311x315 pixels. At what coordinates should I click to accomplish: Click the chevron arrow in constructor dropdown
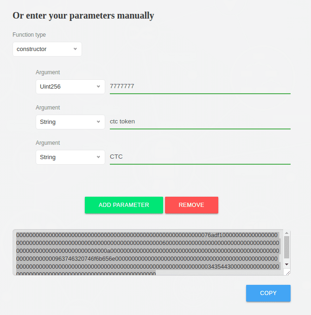pyautogui.click(x=75, y=49)
